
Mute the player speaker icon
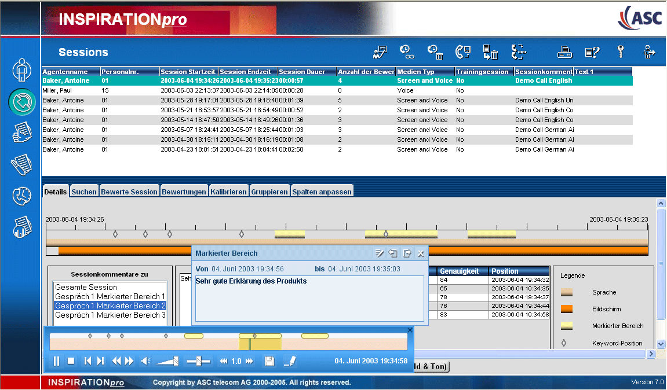click(145, 361)
